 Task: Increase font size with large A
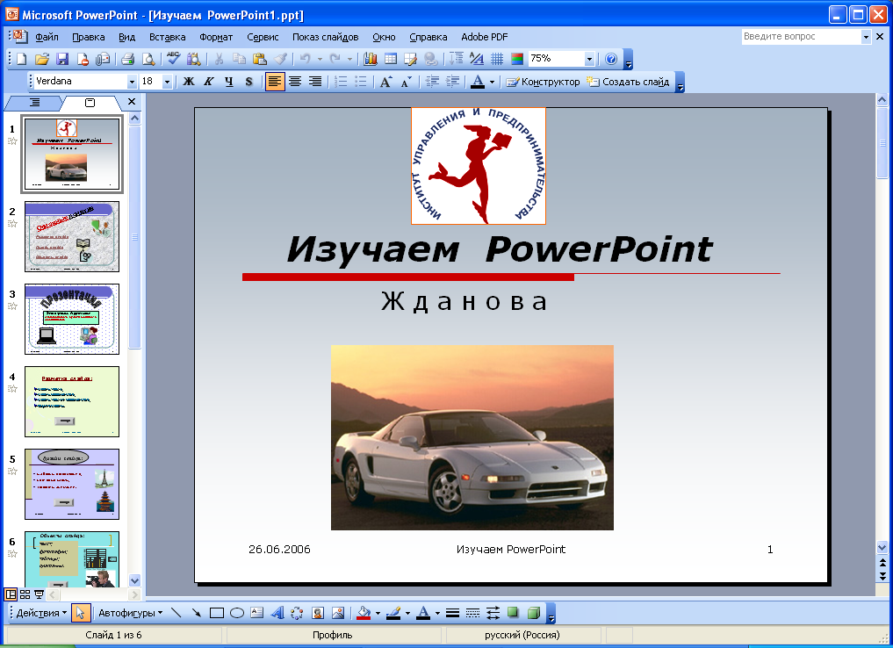pos(385,82)
